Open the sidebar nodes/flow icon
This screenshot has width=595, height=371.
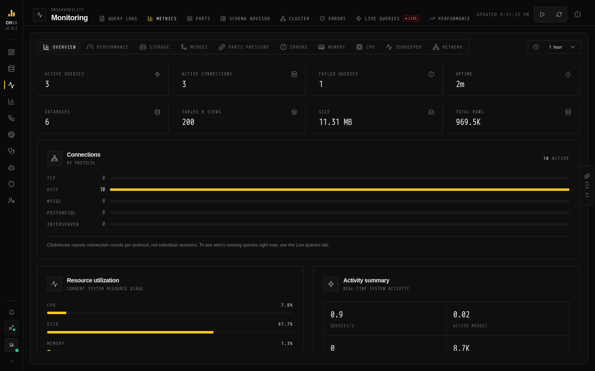[11, 118]
